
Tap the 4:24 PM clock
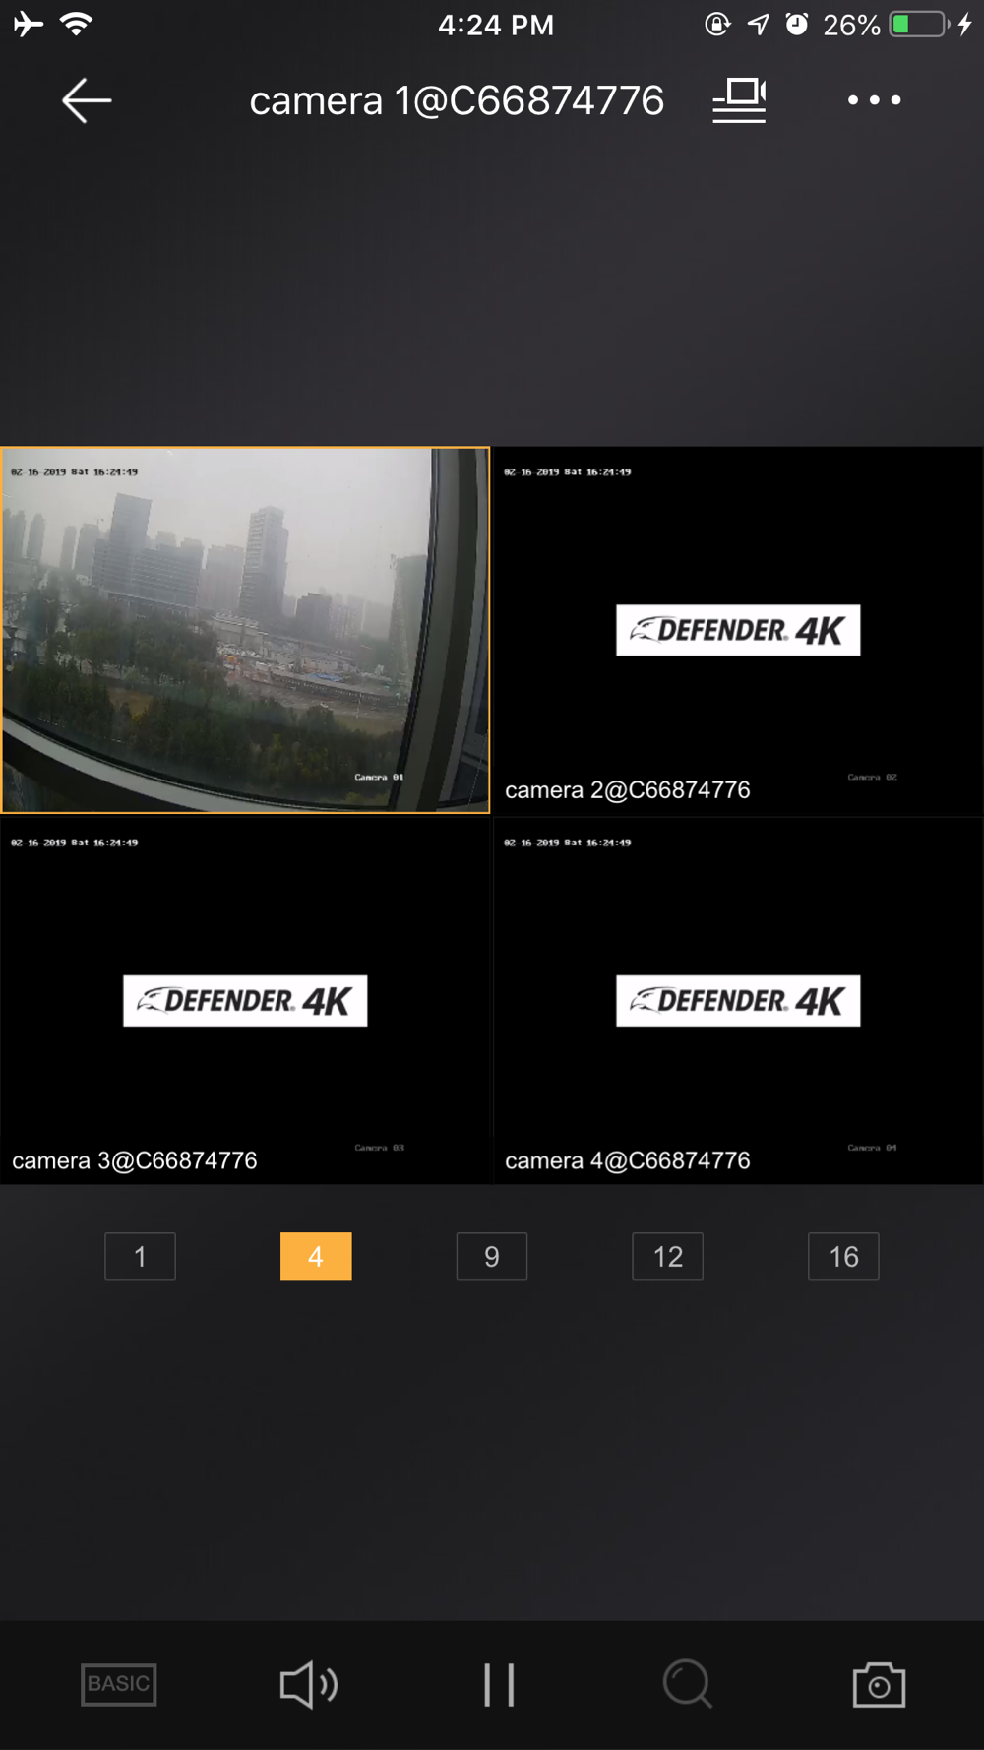point(496,25)
